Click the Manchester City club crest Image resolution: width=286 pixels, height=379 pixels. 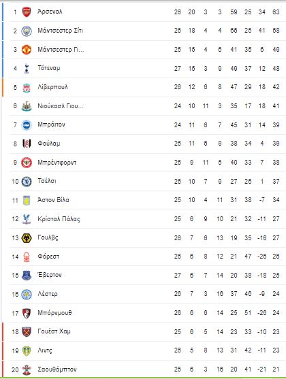point(27,31)
